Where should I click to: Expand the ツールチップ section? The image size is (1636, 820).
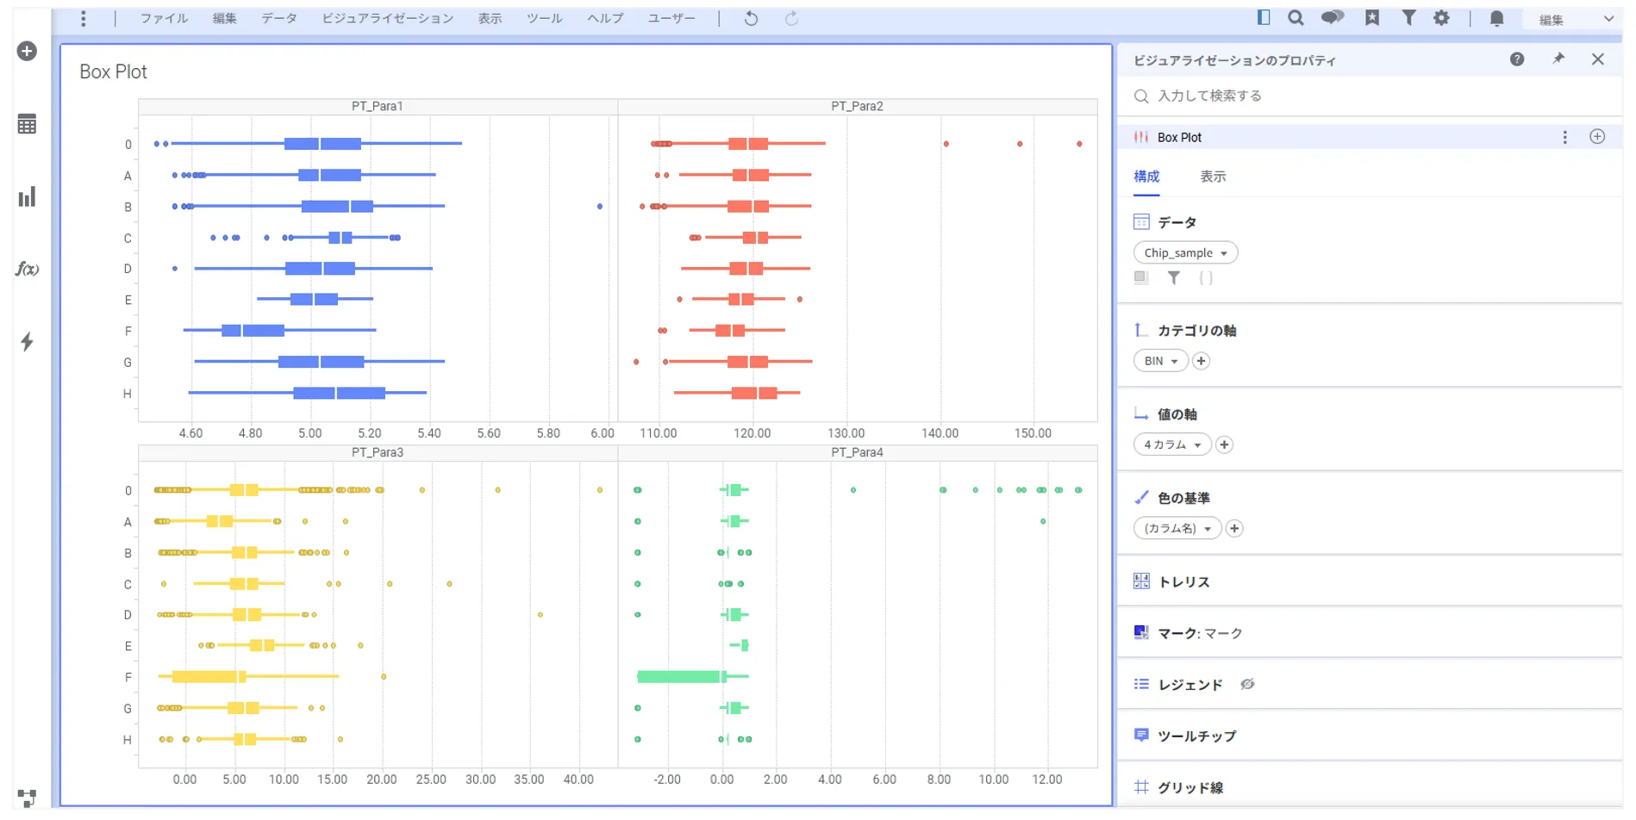click(x=1370, y=736)
